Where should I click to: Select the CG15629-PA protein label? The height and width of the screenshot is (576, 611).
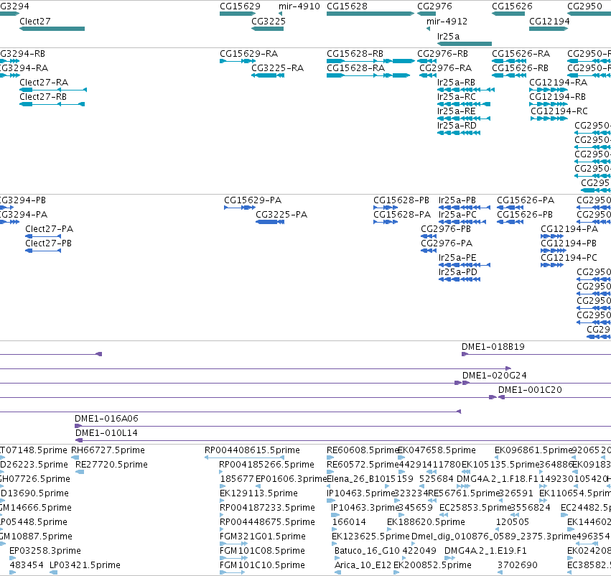(253, 200)
